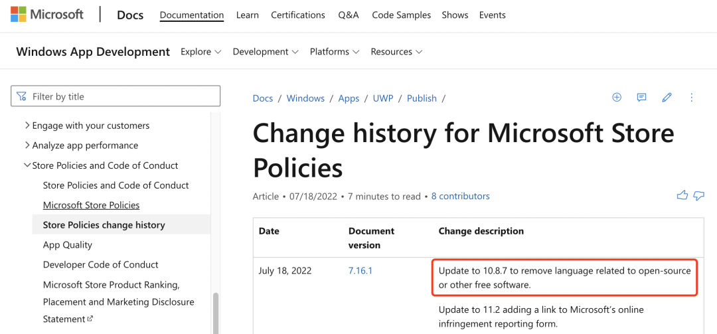Click the add to collection plus icon
Viewport: 717px width, 334px height.
click(617, 98)
